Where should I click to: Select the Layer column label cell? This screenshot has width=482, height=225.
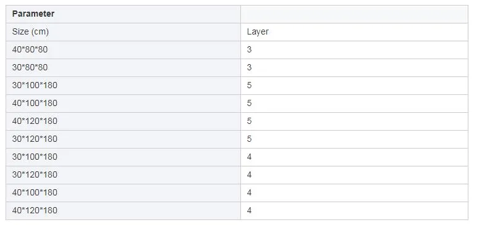[354, 32]
